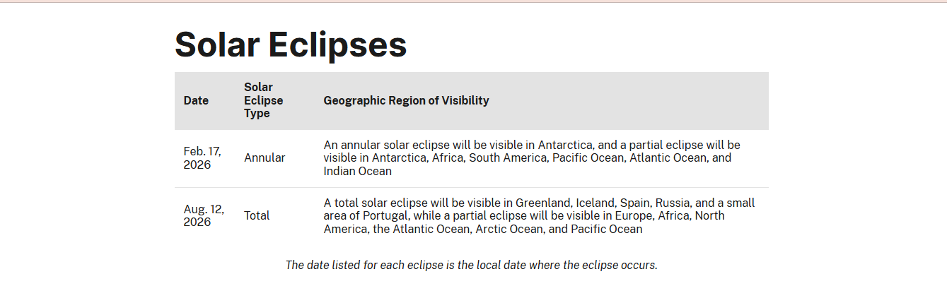947x286 pixels.
Task: Click the Geographic Region of Visibility header
Action: 406,100
